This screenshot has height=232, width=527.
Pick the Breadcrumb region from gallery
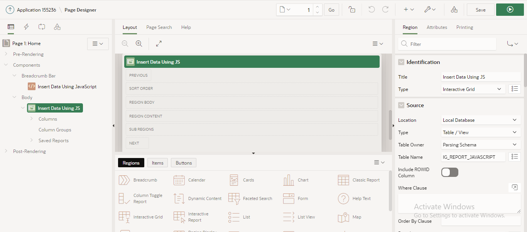point(138,180)
